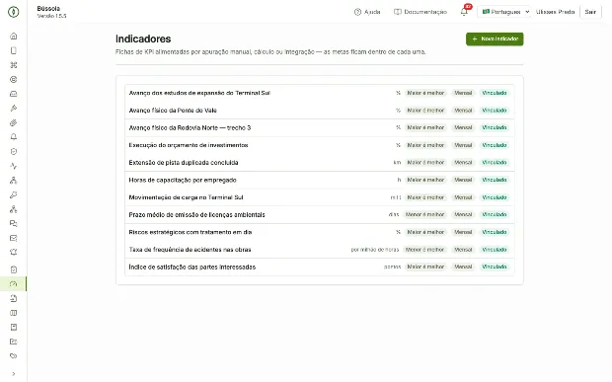Open Movimentação de carga no Terminal Sul

click(320, 197)
